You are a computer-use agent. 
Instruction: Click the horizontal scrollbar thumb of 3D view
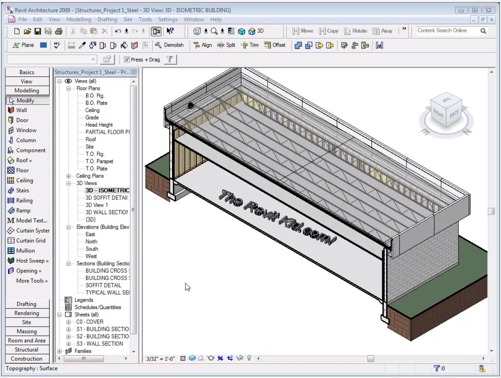click(x=370, y=358)
